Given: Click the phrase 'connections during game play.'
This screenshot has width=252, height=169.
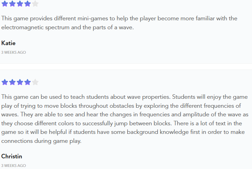Looking at the screenshot, I should (41, 141).
